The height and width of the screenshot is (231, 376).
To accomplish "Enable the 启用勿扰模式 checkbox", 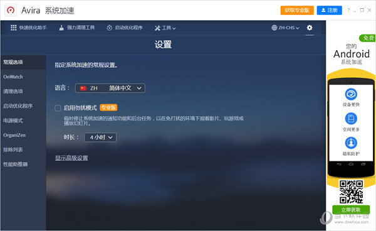I will click(58, 108).
